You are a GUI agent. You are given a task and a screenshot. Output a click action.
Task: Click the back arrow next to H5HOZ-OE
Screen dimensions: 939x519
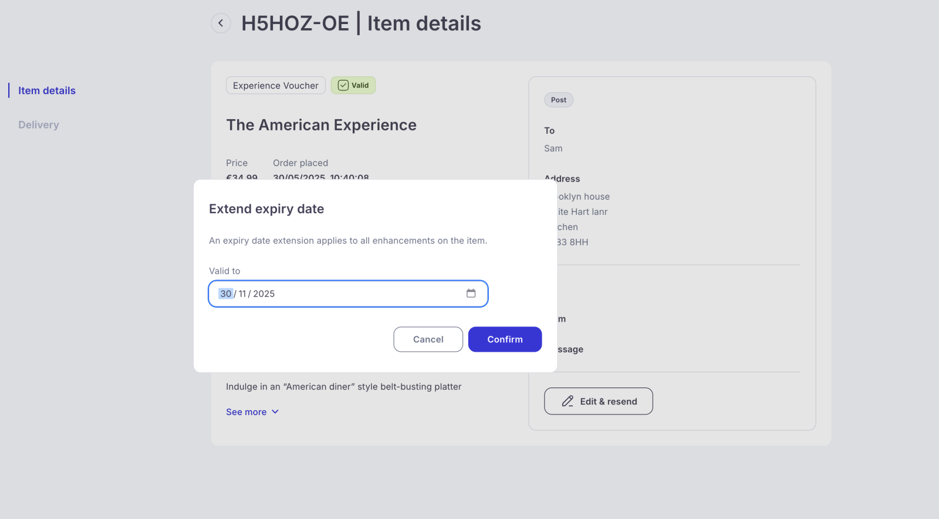pyautogui.click(x=221, y=23)
